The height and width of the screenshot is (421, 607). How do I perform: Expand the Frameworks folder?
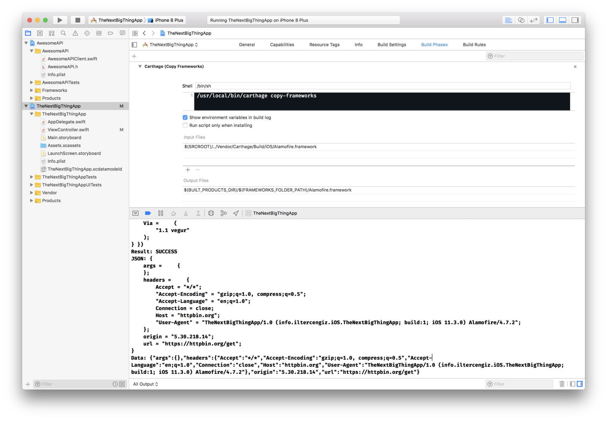tap(31, 90)
